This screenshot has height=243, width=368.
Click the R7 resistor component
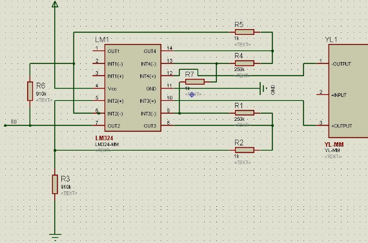click(194, 82)
